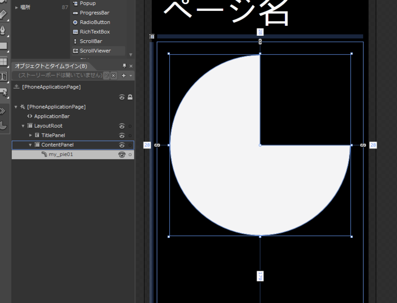Click the Popup control icon

point(75,3)
